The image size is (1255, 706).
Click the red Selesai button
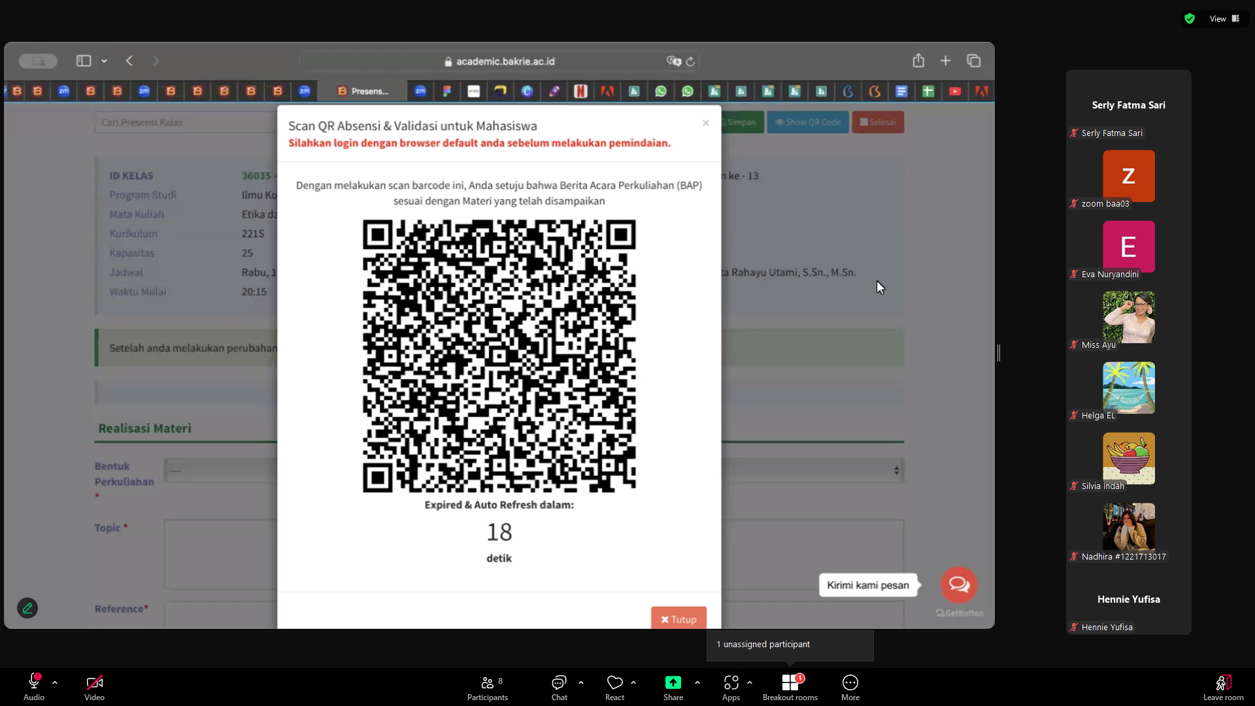click(878, 122)
